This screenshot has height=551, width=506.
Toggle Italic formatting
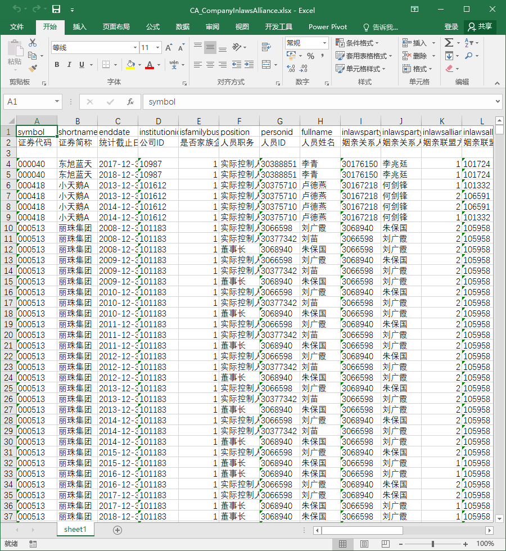(69, 65)
